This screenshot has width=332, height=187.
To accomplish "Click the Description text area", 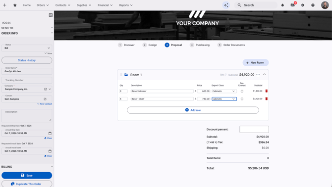I will click(27, 115).
